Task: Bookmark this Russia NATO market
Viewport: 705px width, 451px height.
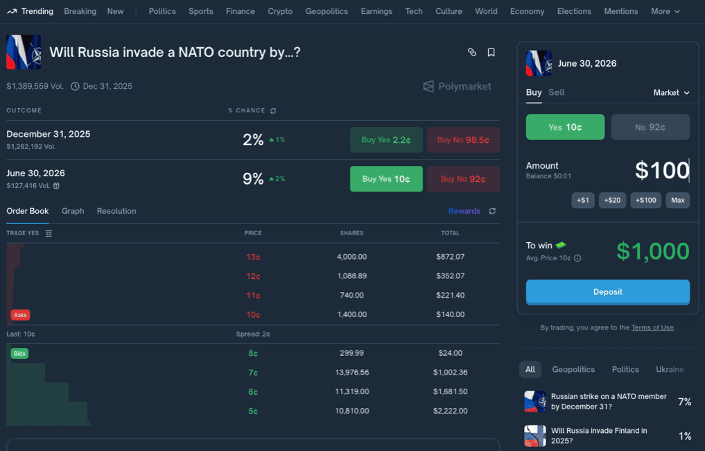Action: (491, 52)
